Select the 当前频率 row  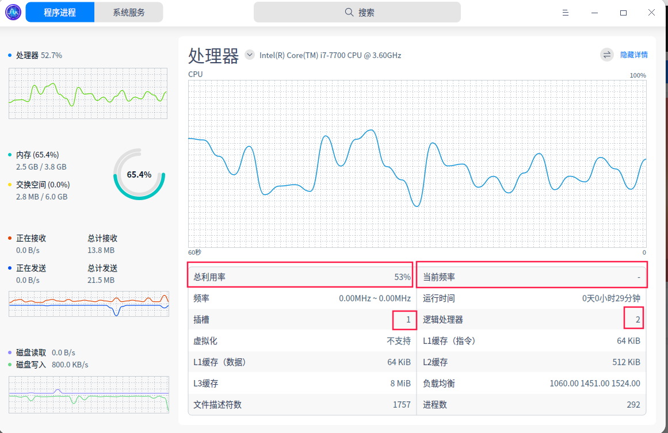[532, 277]
